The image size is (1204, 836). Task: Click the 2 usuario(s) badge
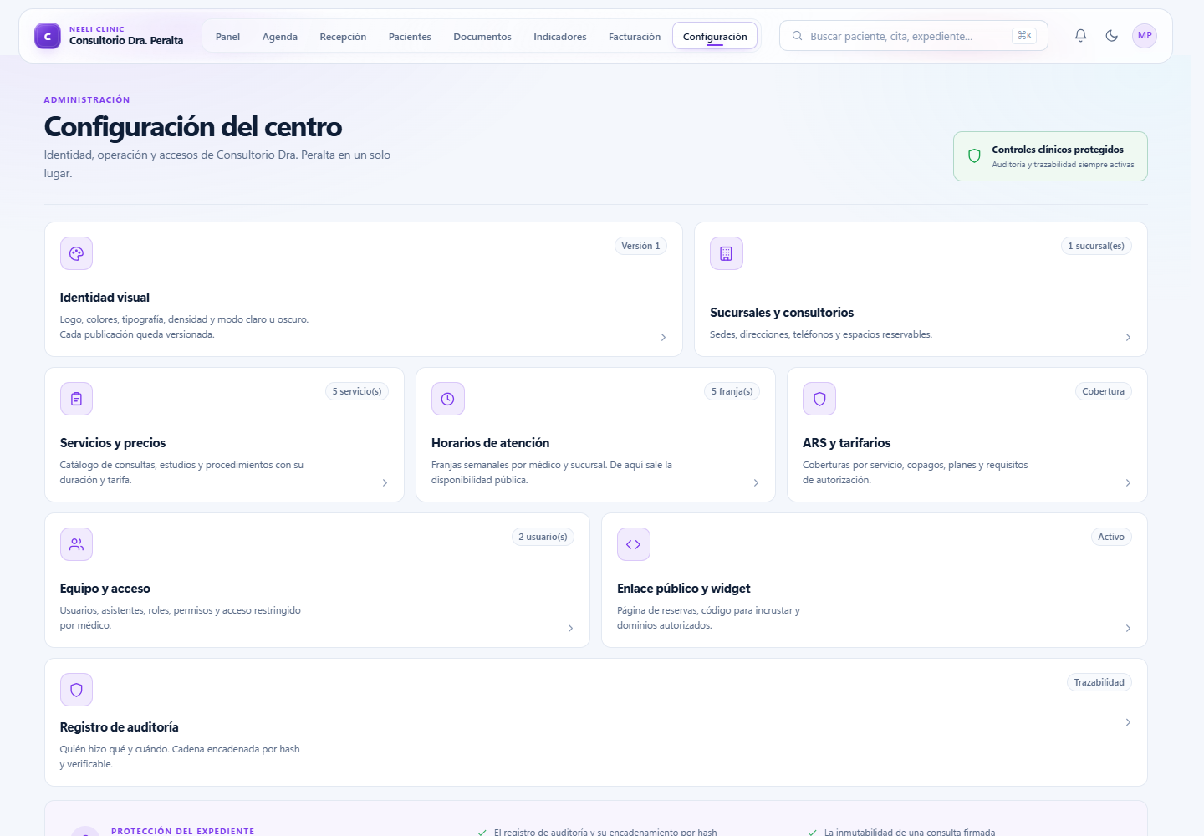(543, 537)
